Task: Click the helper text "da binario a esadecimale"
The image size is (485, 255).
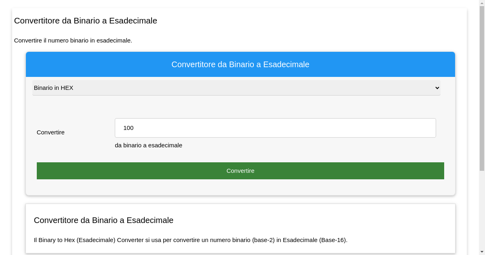Action: click(x=148, y=145)
